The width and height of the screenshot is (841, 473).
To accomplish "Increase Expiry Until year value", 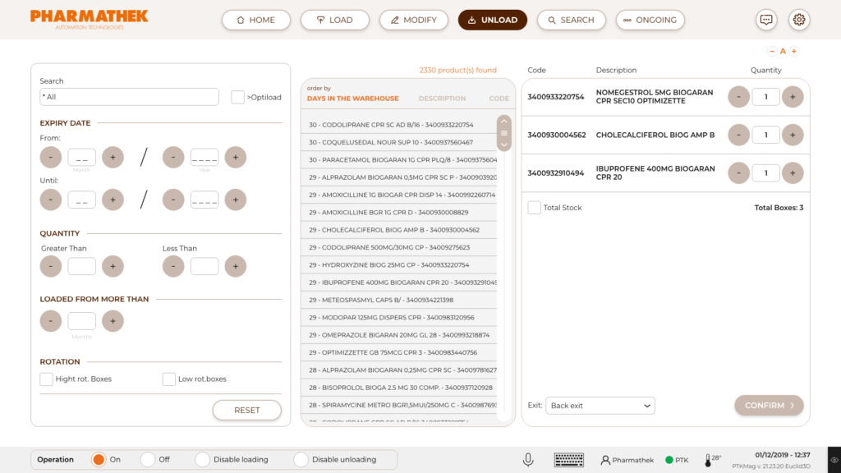I will click(236, 200).
